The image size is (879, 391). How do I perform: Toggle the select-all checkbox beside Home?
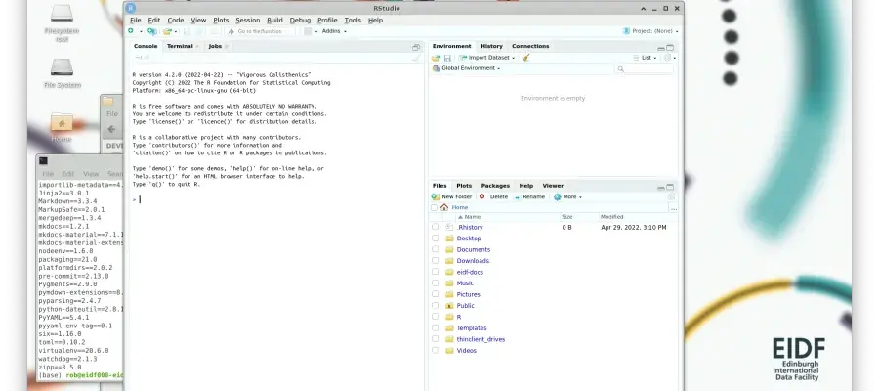click(x=434, y=207)
